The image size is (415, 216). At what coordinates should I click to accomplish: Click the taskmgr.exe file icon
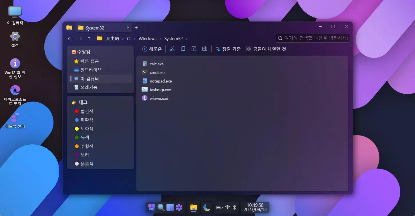[144, 90]
